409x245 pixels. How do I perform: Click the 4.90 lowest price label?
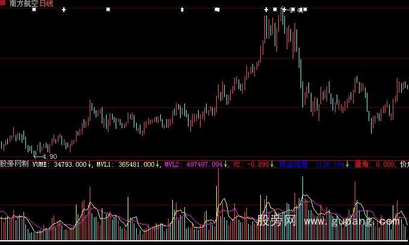pos(49,157)
